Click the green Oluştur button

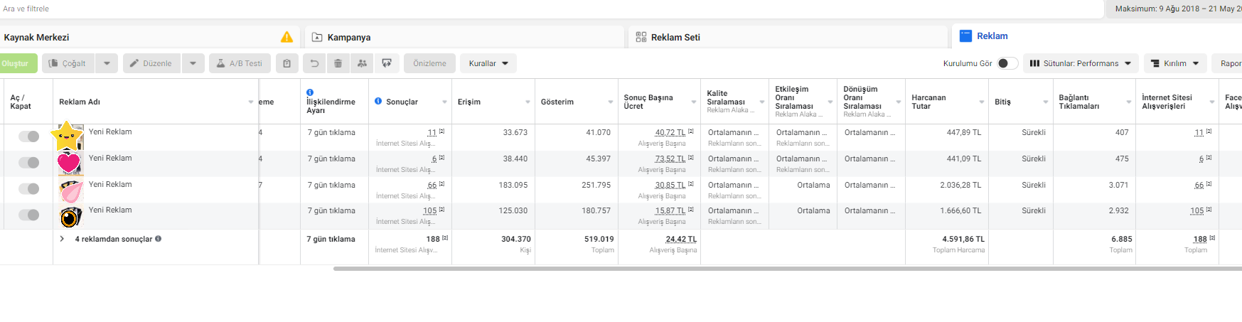17,63
